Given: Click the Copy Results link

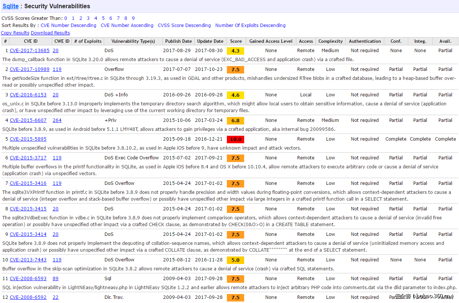Looking at the screenshot, I should click(x=15, y=33).
